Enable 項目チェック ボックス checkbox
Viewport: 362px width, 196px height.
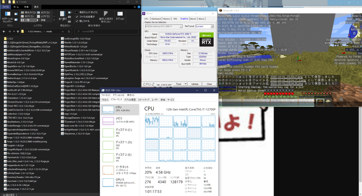77,12
